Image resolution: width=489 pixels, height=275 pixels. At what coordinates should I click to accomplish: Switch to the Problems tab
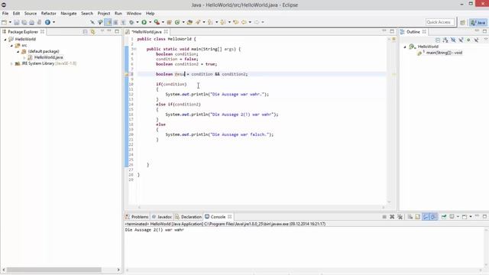pyautogui.click(x=138, y=217)
